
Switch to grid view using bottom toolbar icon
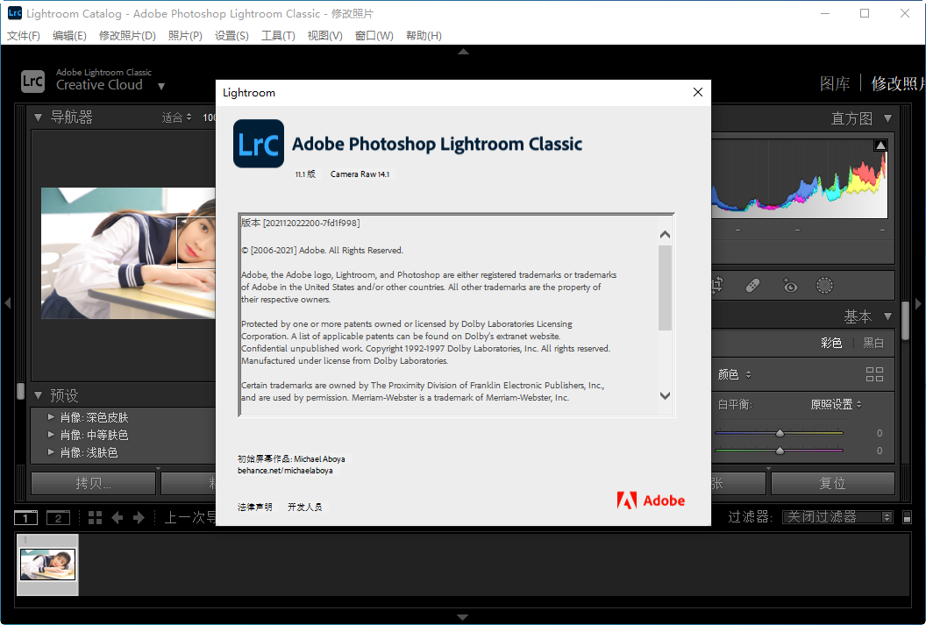[95, 517]
